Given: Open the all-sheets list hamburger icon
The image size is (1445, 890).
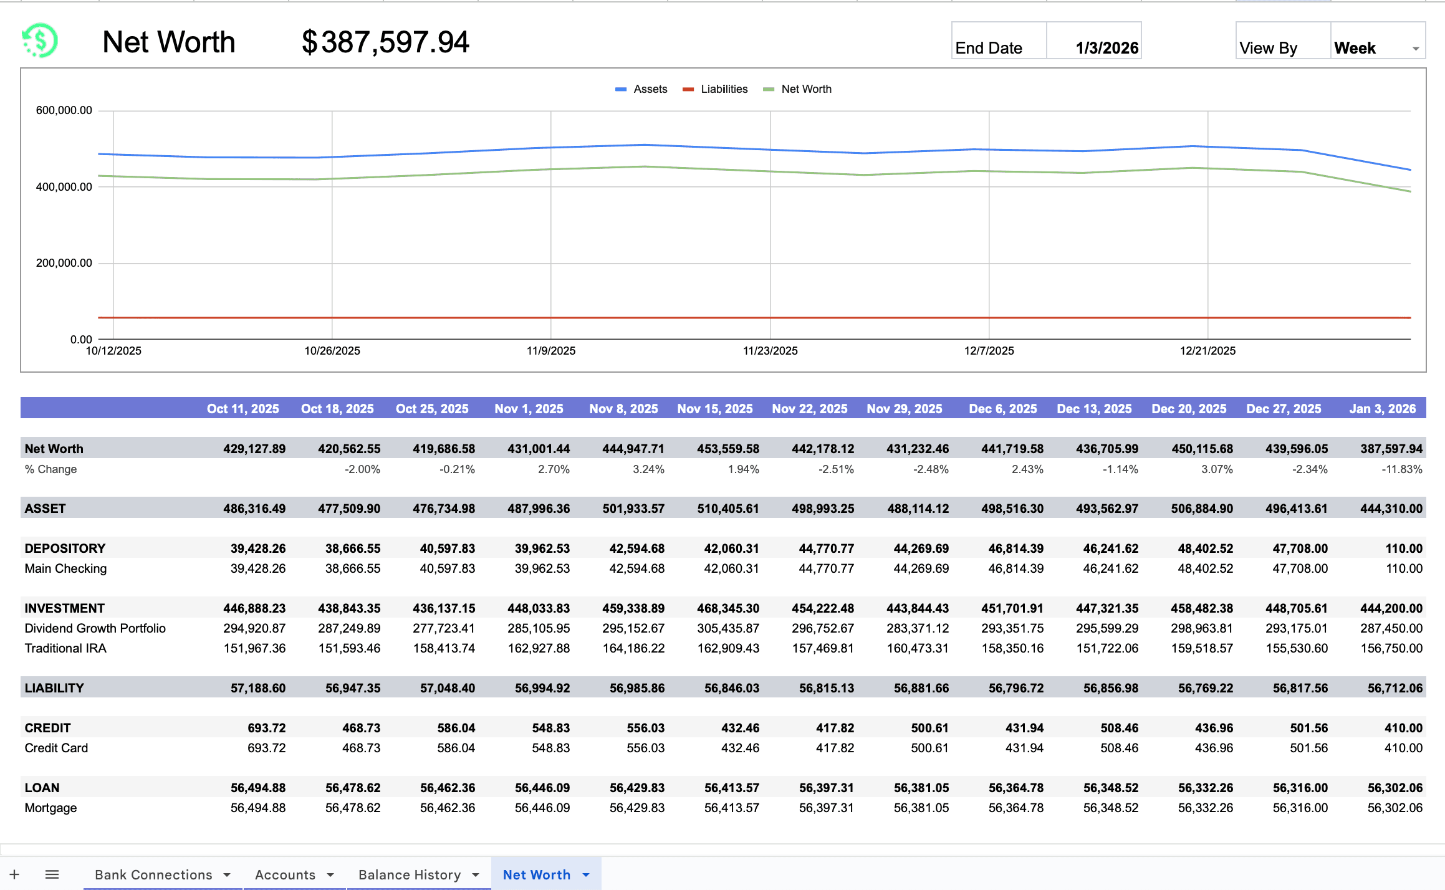Looking at the screenshot, I should pos(52,874).
